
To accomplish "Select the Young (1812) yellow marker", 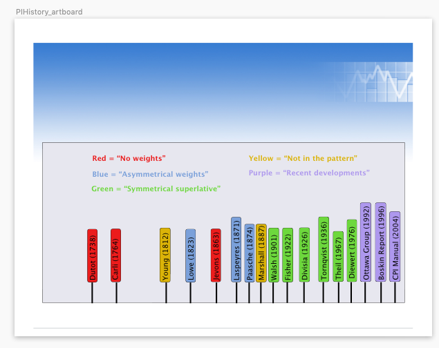I will [165, 255].
